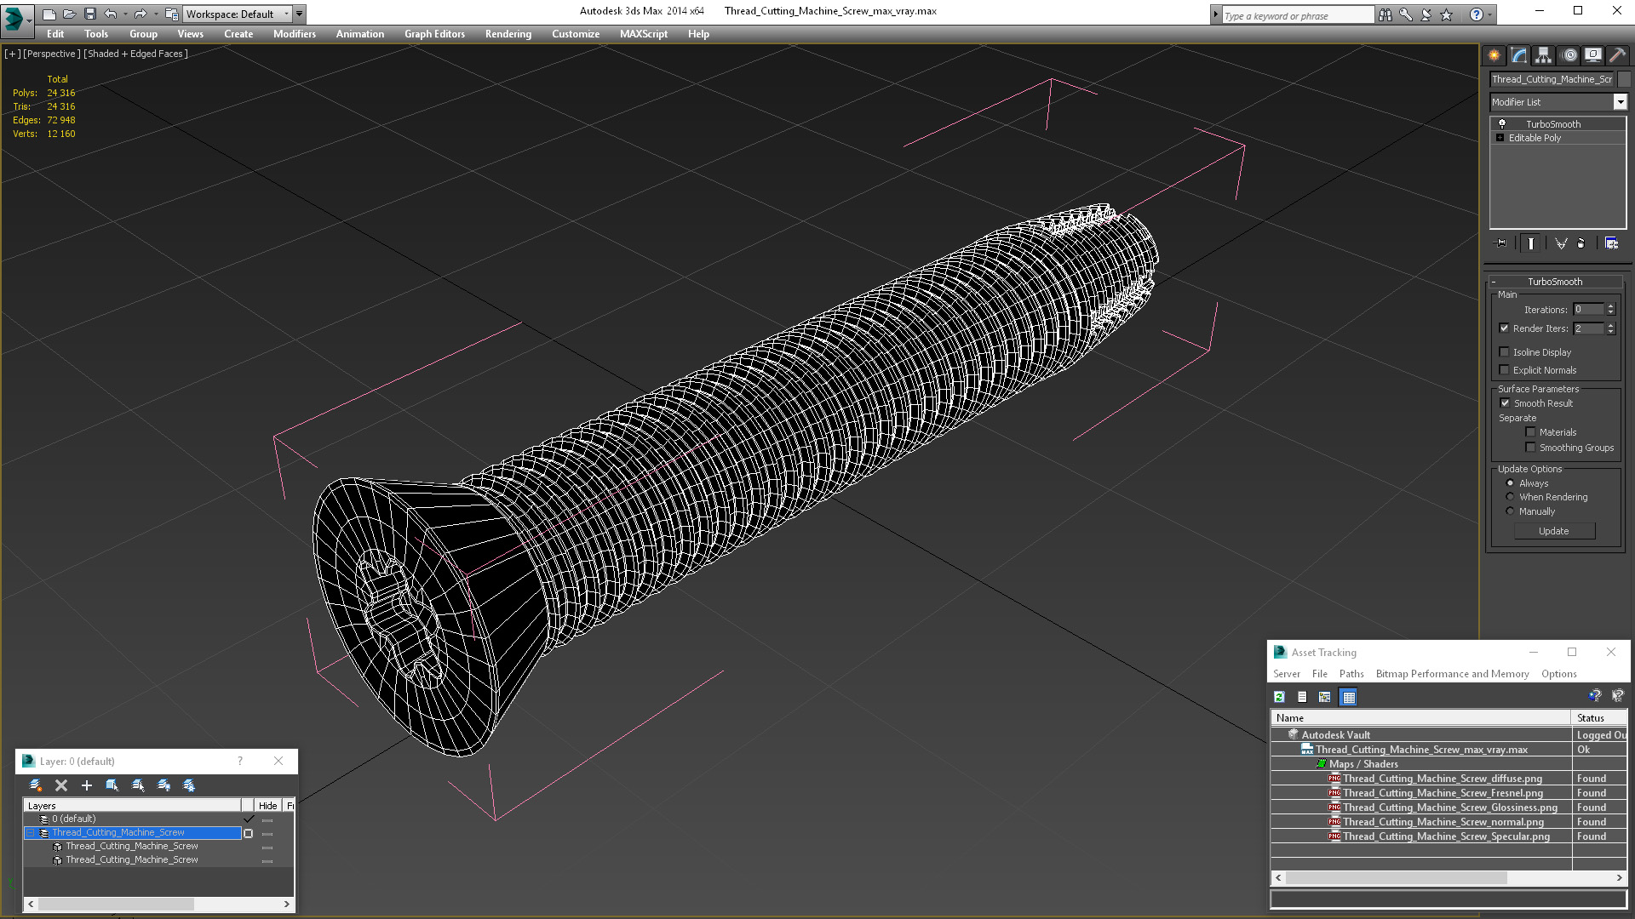Click the Hide column header in Layers
1635x919 pixels.
tap(268, 806)
